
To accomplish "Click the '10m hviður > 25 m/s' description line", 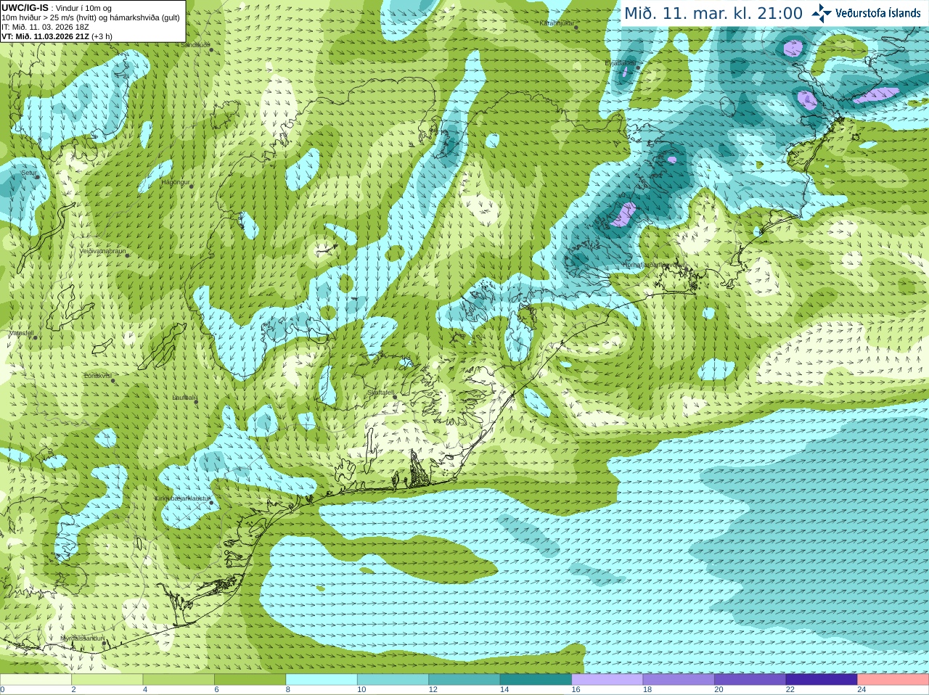I will (91, 17).
